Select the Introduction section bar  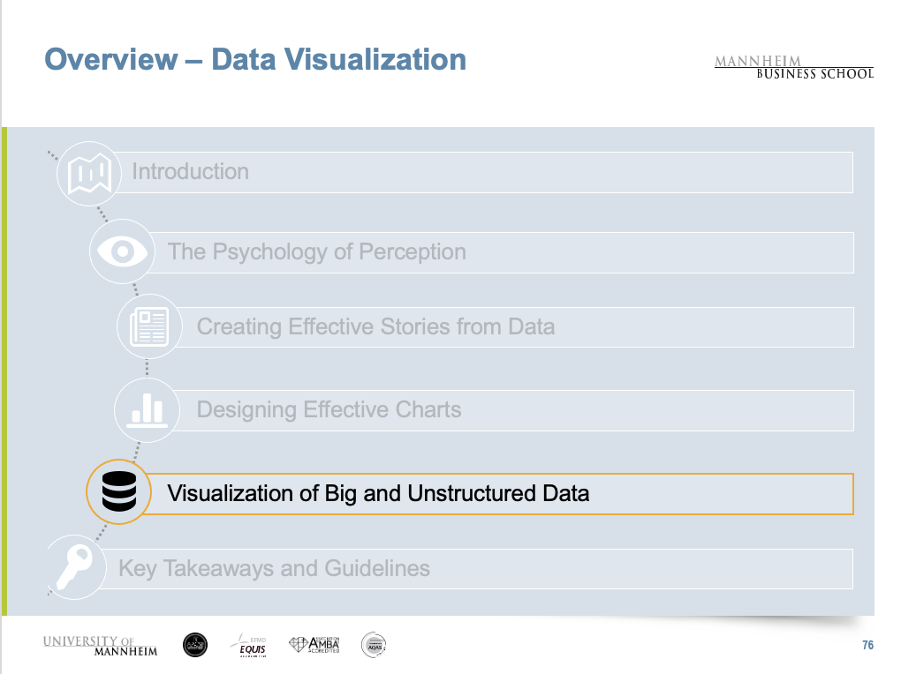point(490,172)
